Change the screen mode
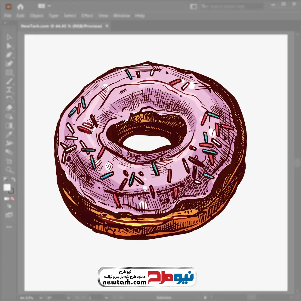This screenshot has width=301, height=301. point(9,215)
